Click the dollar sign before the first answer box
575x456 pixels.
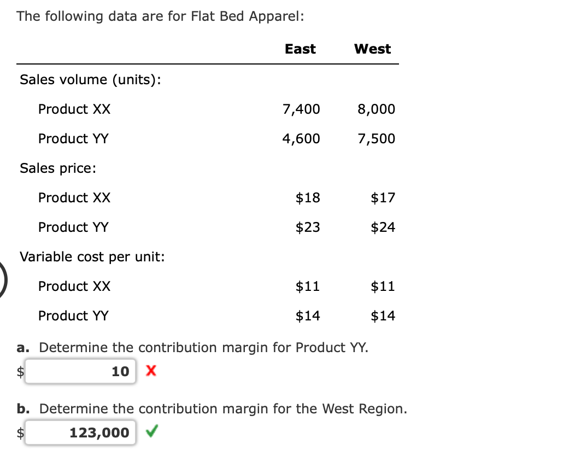pyautogui.click(x=20, y=372)
